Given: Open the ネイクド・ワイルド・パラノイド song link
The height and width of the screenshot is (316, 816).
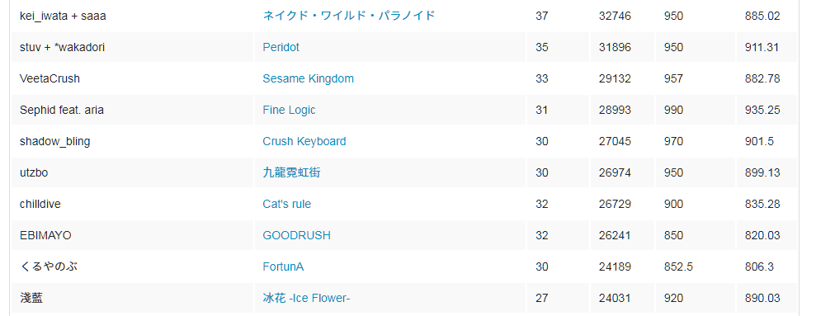Looking at the screenshot, I should [348, 16].
